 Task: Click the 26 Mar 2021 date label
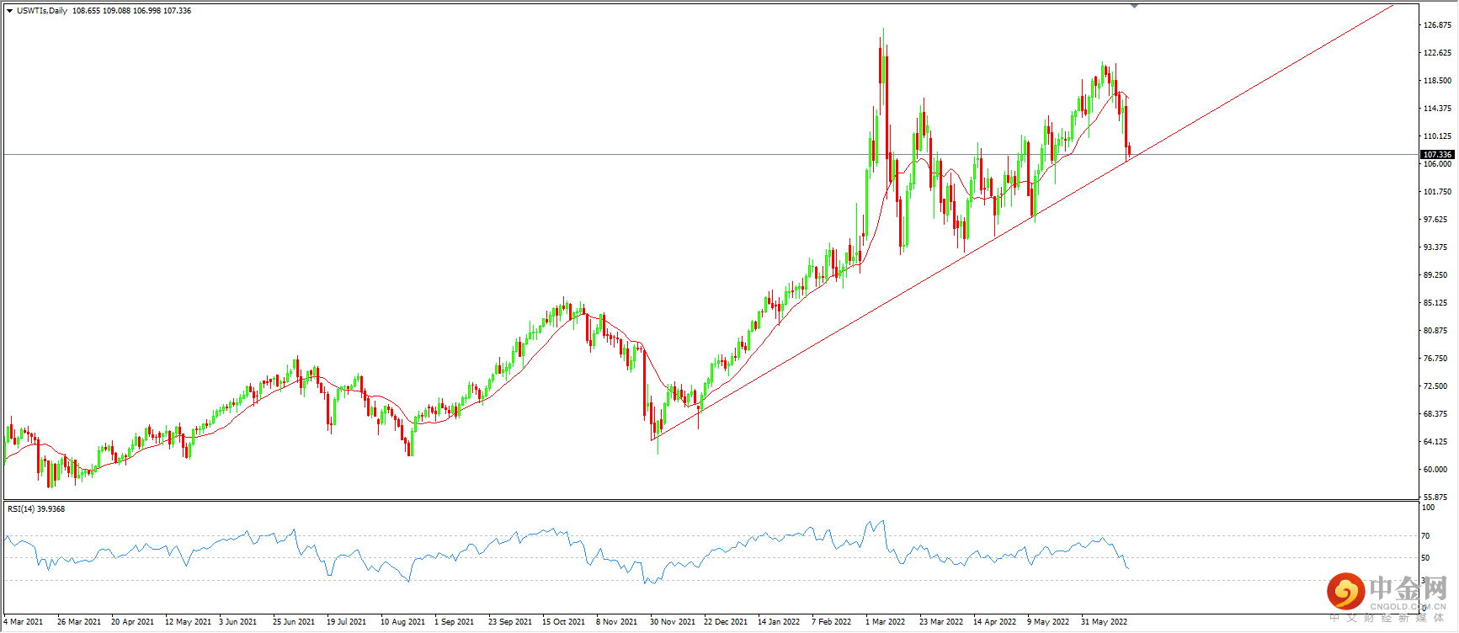pos(79,622)
